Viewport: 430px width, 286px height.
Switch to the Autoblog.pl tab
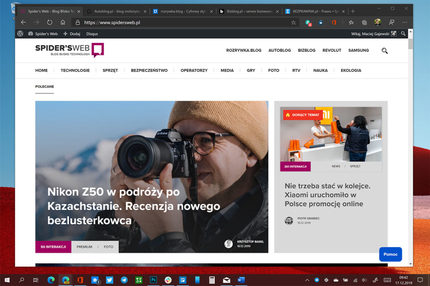(x=117, y=11)
